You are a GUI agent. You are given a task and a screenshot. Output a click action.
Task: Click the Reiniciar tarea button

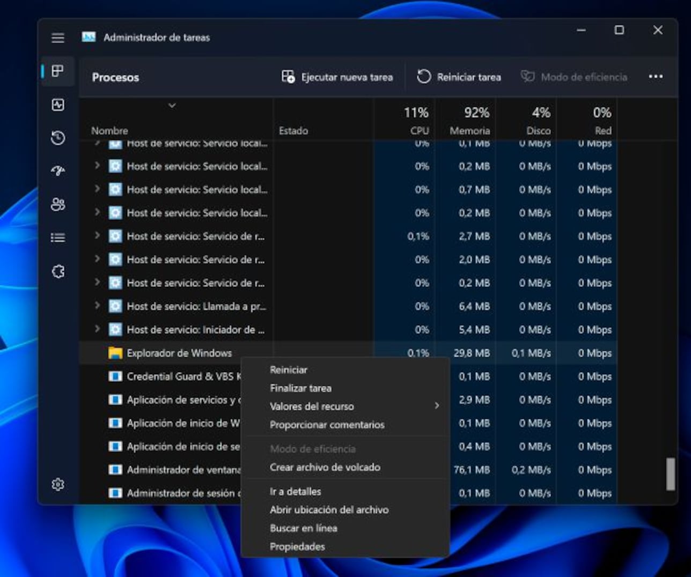[459, 77]
